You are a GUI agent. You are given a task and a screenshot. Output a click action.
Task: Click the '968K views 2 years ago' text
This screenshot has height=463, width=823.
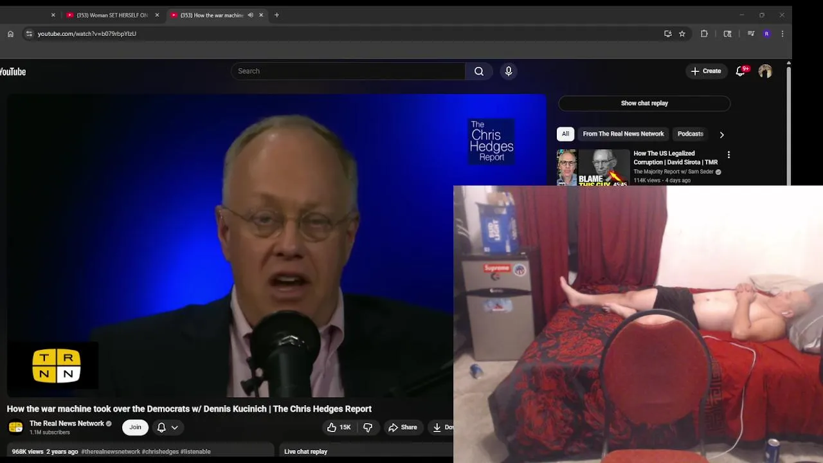click(45, 451)
